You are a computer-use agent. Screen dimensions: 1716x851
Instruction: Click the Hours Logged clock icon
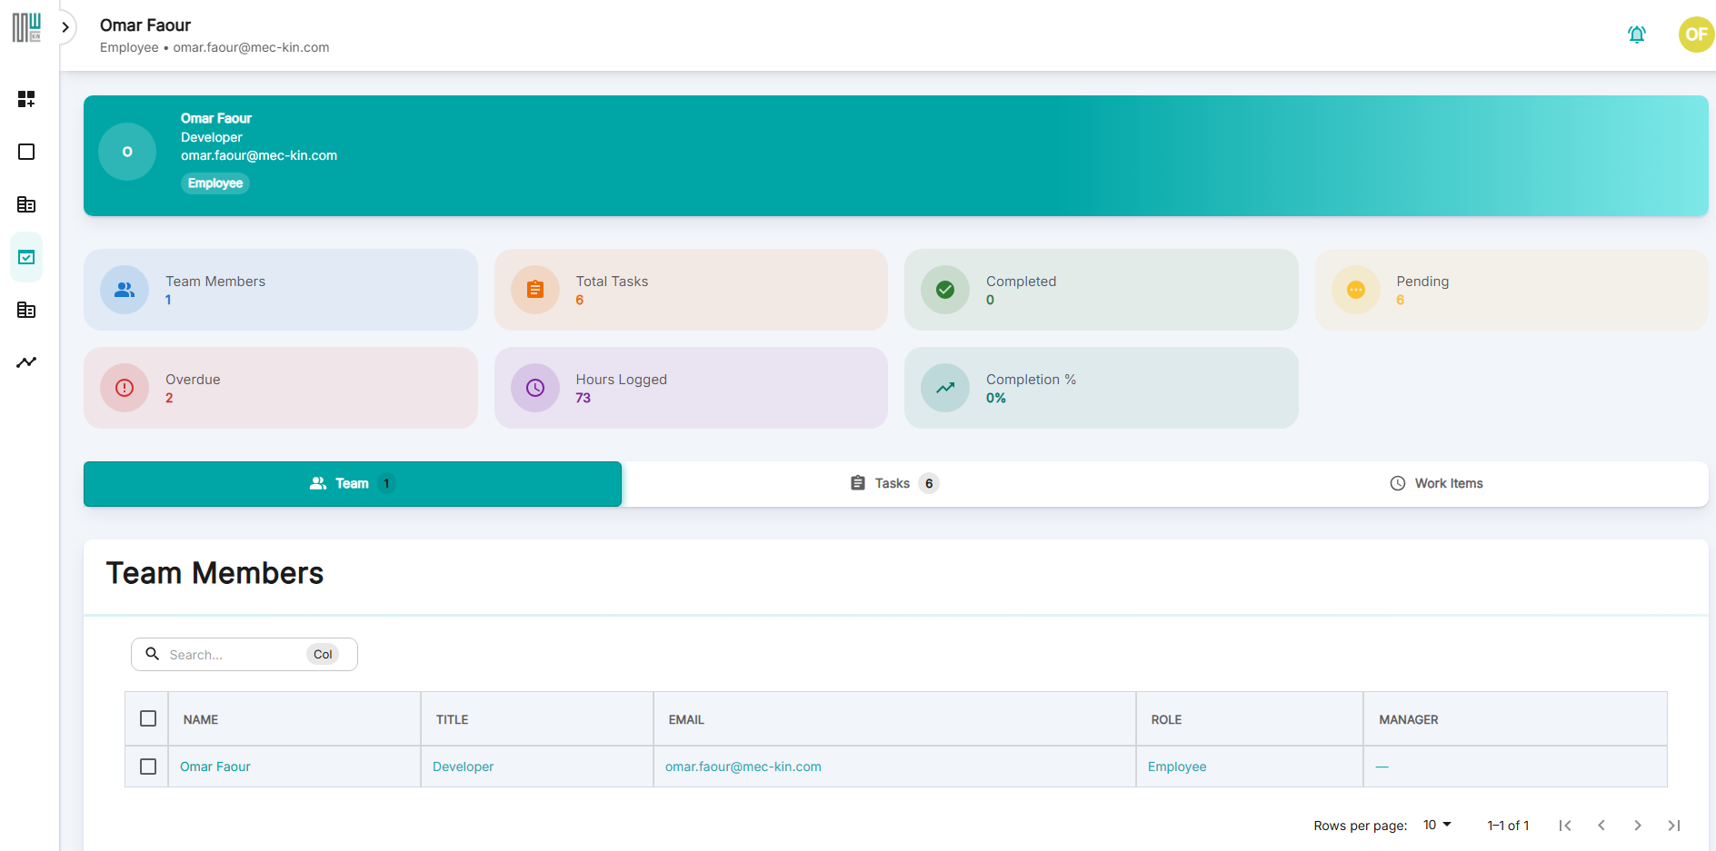[535, 388]
